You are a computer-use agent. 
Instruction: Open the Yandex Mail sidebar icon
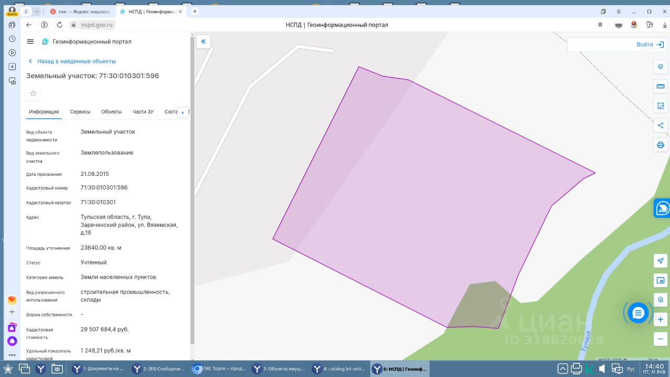click(12, 300)
